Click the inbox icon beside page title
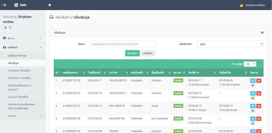 51,17
